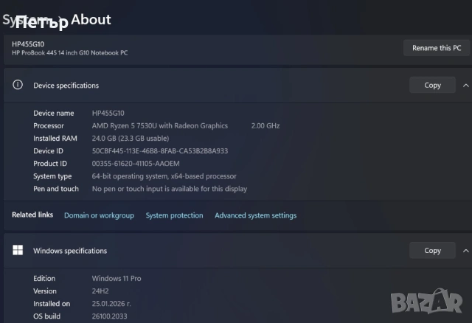This screenshot has height=323, width=472.
Task: Click the OS build label
Action: coord(46,316)
